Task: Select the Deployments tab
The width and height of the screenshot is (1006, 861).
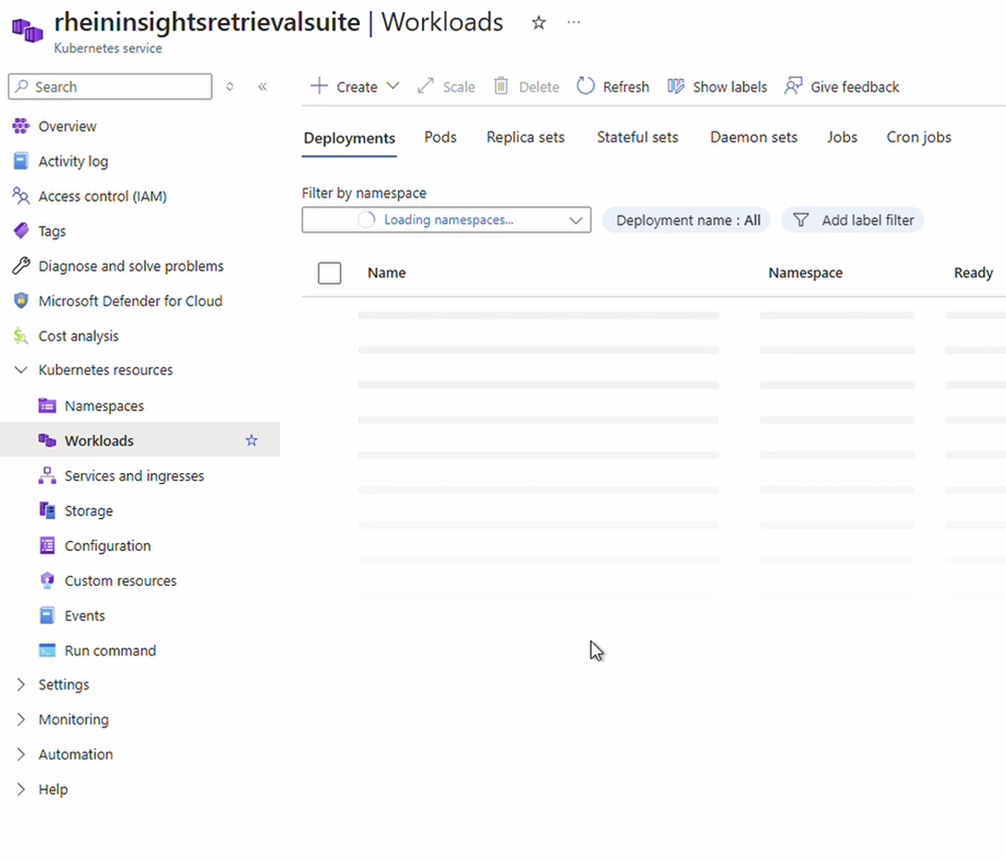Action: [x=350, y=138]
